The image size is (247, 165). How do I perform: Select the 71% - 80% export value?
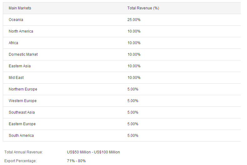coord(76,161)
